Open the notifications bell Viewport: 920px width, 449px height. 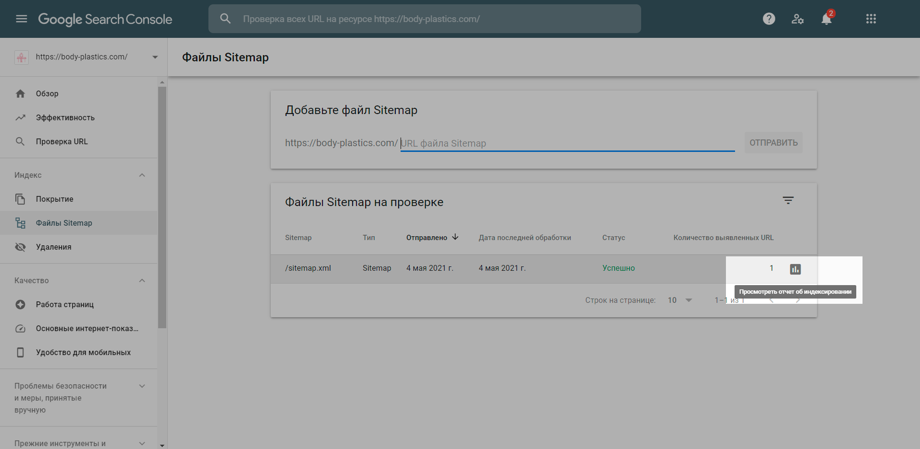click(826, 19)
